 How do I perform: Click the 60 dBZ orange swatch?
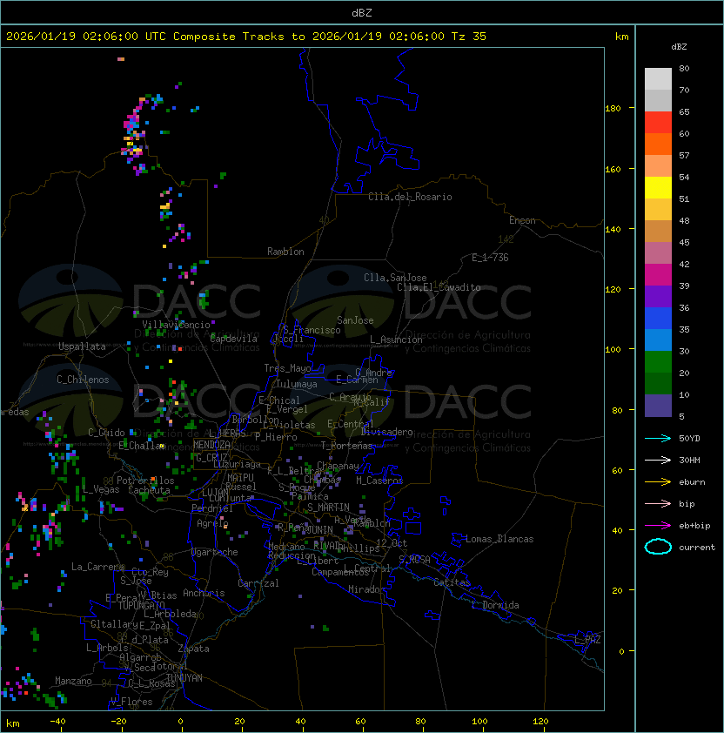pos(658,144)
